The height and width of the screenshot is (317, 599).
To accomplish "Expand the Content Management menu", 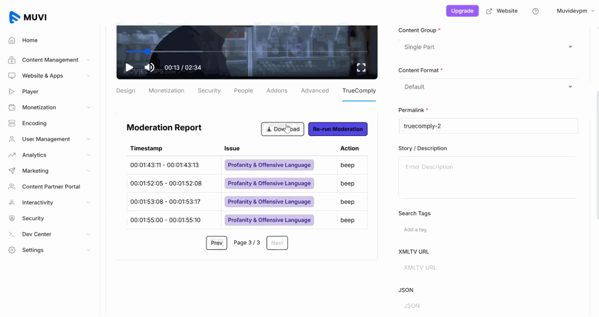I will click(x=50, y=60).
